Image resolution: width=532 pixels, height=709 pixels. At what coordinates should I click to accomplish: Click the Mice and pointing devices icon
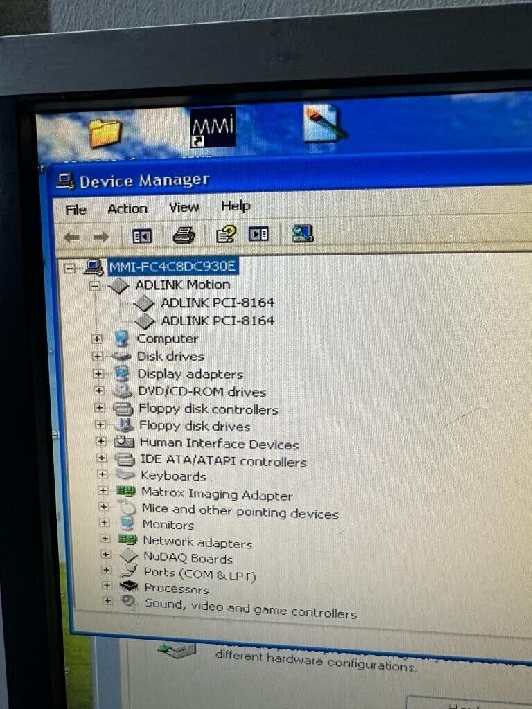coord(127,507)
